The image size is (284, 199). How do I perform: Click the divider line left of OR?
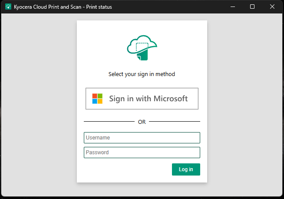[109, 122]
